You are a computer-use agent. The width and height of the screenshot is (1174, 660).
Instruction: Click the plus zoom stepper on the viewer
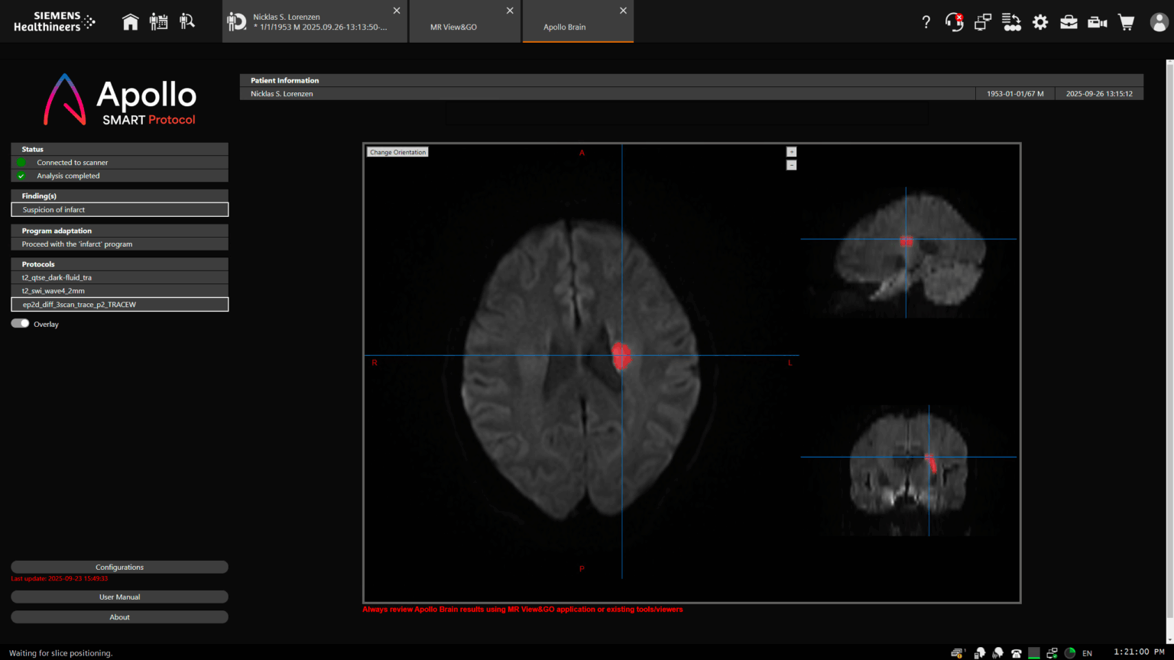tap(791, 151)
